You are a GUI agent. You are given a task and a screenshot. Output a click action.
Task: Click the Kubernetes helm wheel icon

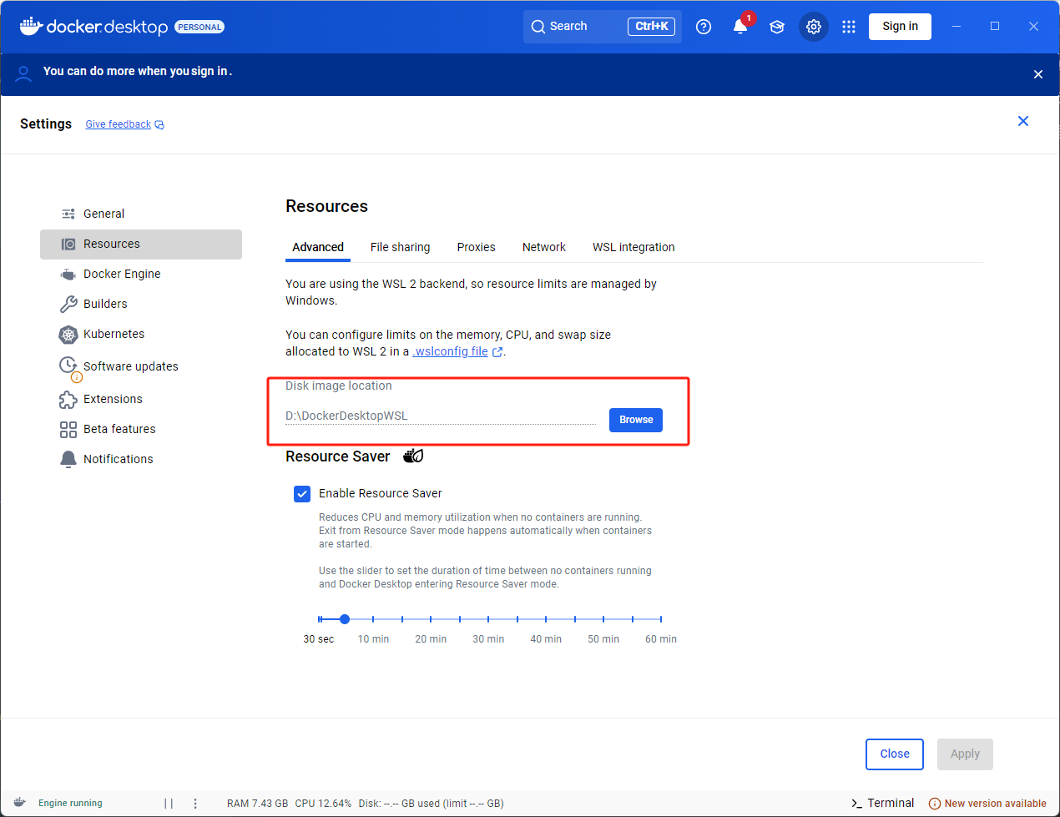68,335
